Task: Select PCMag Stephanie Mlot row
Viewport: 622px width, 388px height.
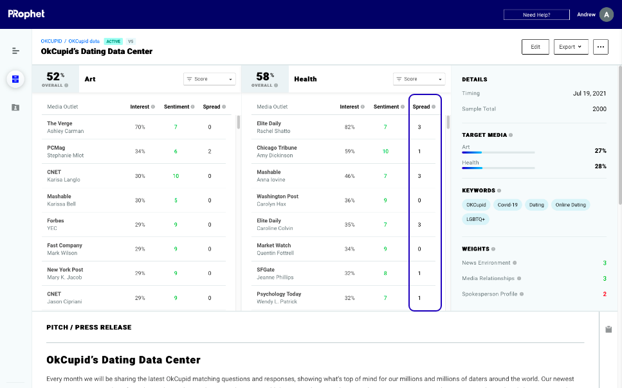Action: 134,152
